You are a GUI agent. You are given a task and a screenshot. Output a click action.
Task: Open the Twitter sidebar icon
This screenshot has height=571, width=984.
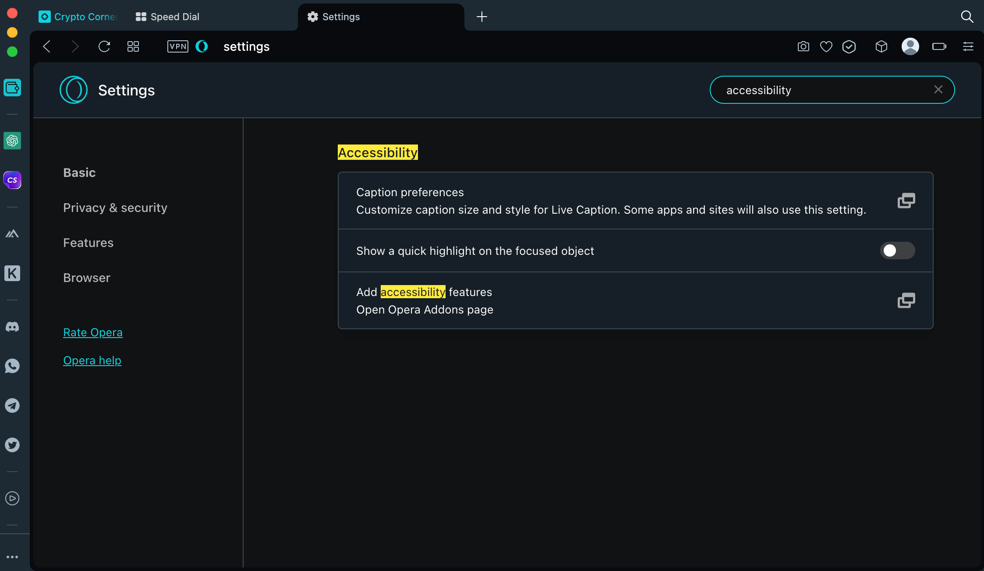pos(12,445)
